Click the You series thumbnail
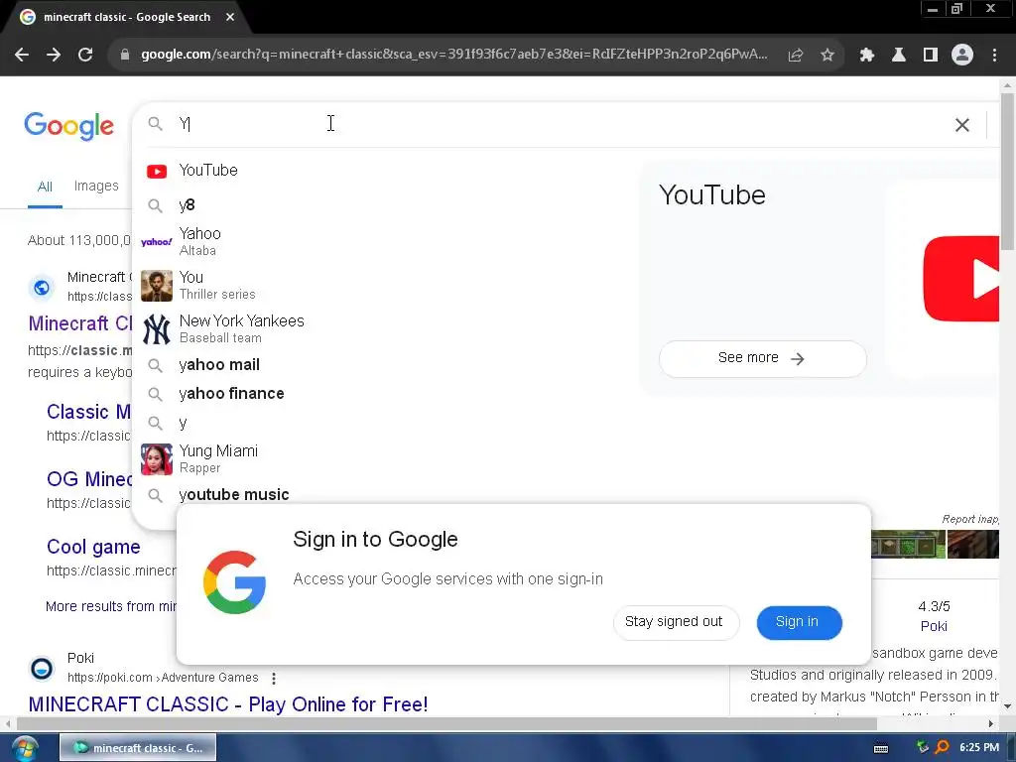Image resolution: width=1016 pixels, height=762 pixels. click(156, 286)
